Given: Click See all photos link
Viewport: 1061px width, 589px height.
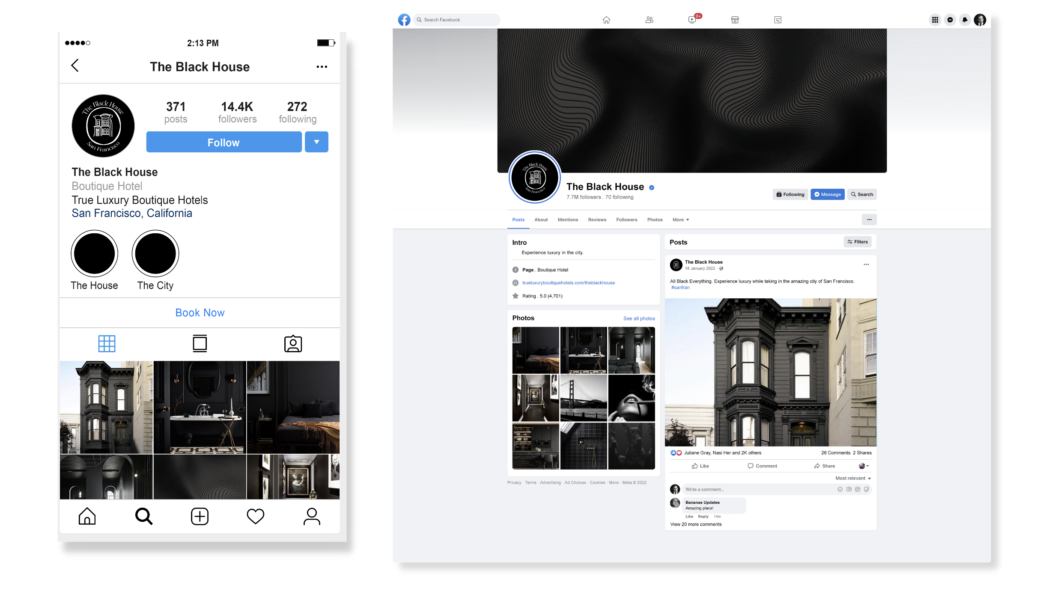Looking at the screenshot, I should 639,318.
